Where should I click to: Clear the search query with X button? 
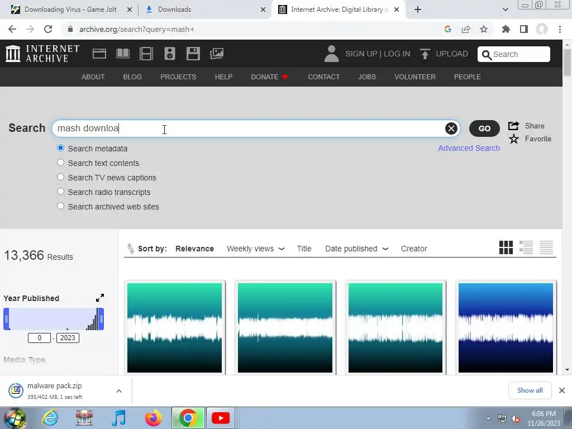click(451, 128)
